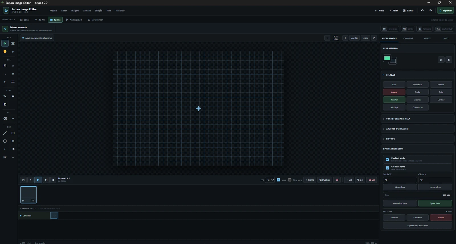Disable the Loop checkbox
456x244 pixels.
tap(278, 180)
